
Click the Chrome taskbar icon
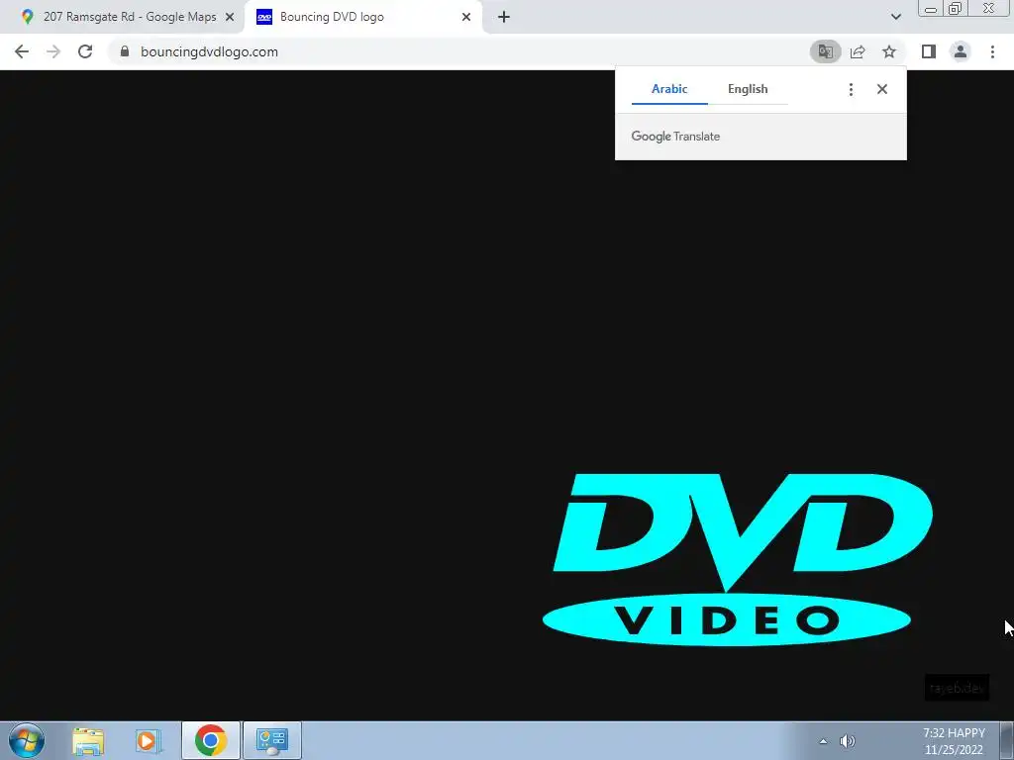210,740
